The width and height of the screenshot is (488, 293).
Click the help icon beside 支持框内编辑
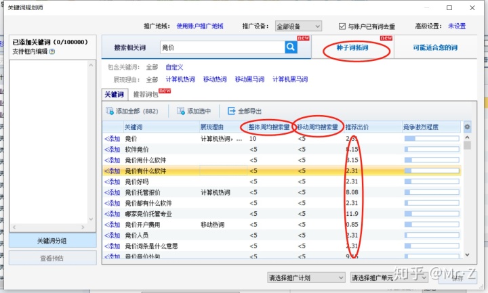tap(52, 51)
